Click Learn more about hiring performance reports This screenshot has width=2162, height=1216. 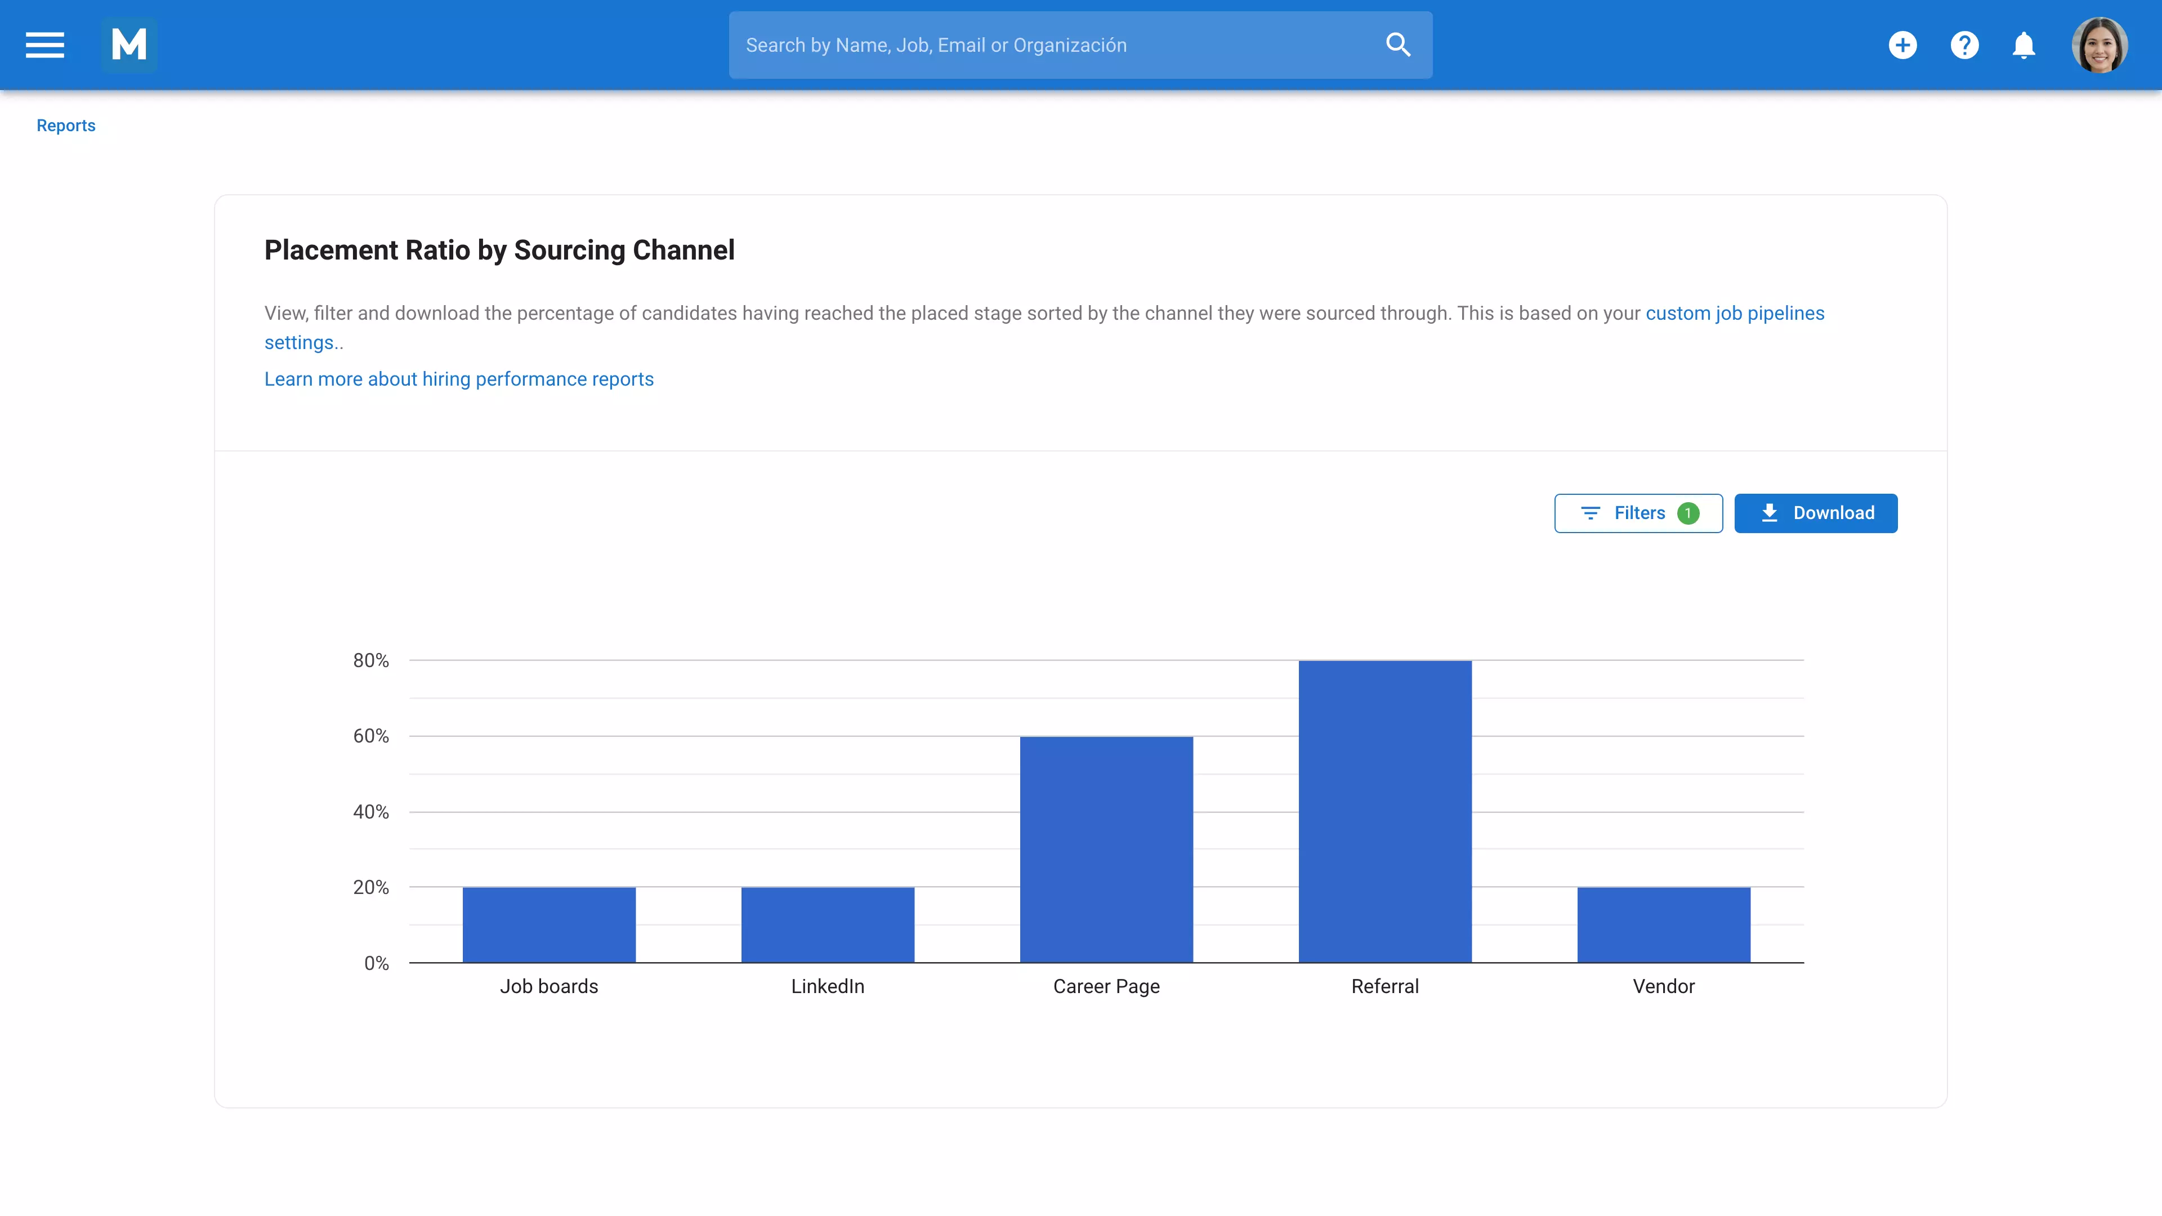coord(458,379)
